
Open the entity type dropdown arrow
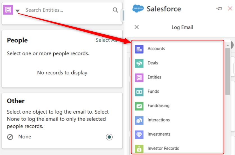[17, 11]
